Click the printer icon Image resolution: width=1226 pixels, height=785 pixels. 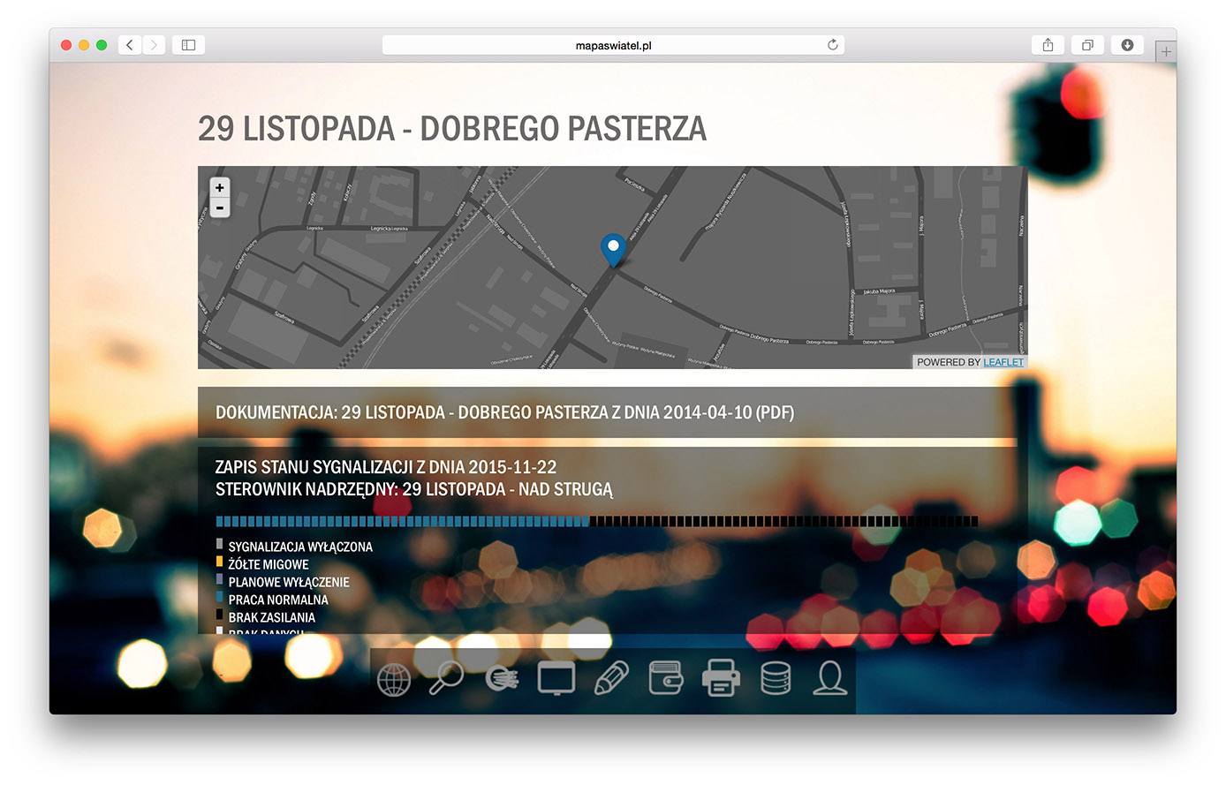pos(721,679)
